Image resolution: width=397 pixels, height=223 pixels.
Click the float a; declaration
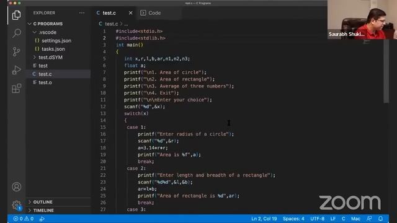tap(135, 66)
